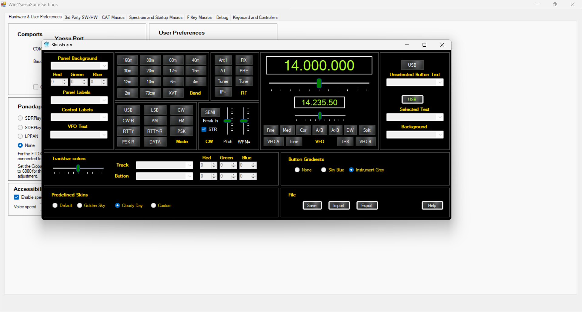
Task: Click the SEMI Break In button
Action: 210,112
